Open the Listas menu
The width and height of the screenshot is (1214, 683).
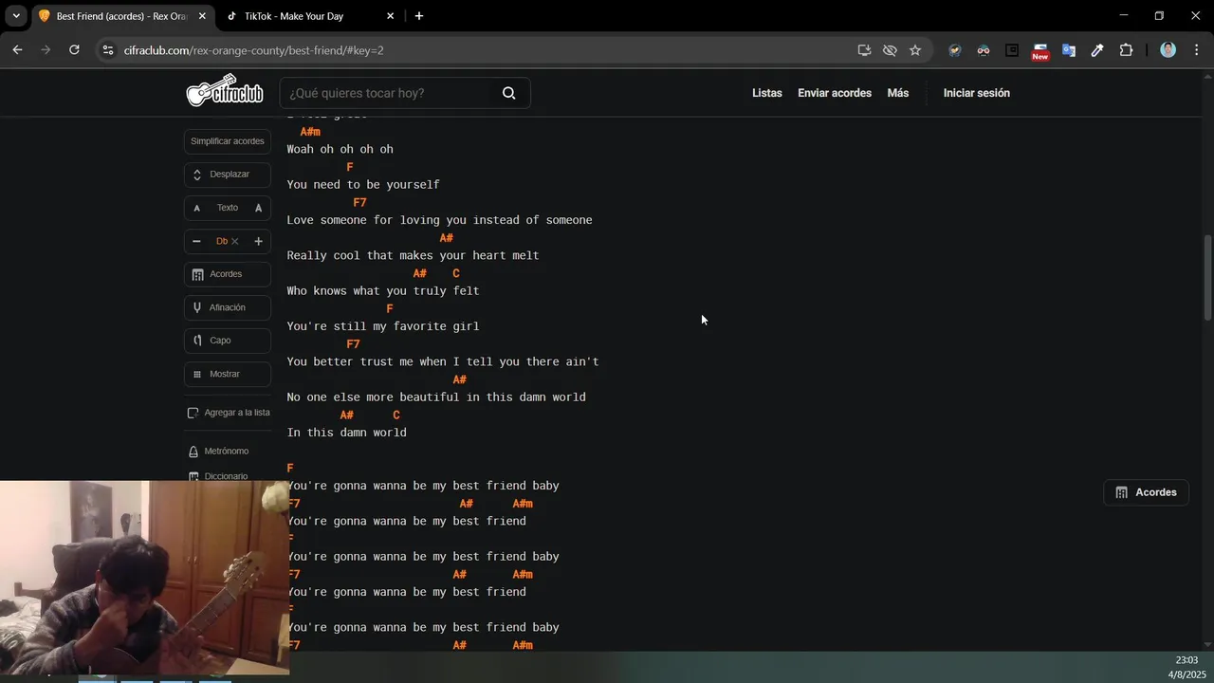(x=767, y=93)
